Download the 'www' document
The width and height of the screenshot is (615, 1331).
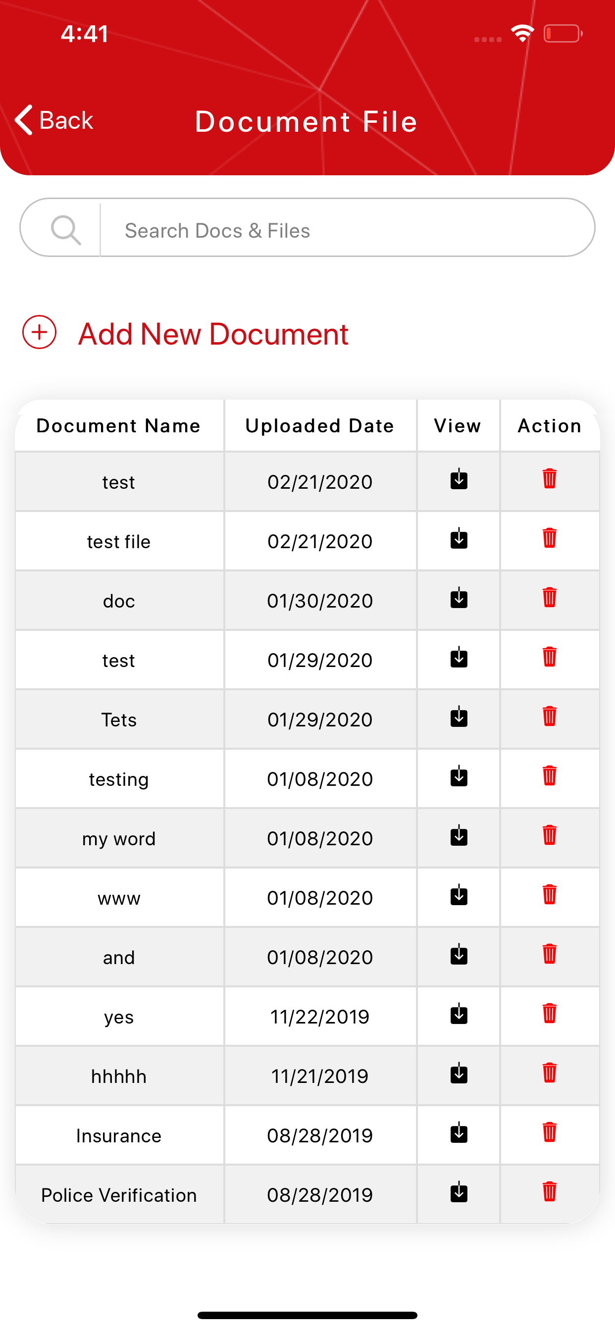pos(459,895)
